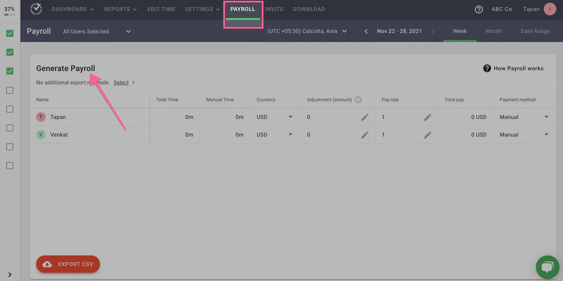
Task: Toggle the first checked checklist box
Action: point(10,33)
